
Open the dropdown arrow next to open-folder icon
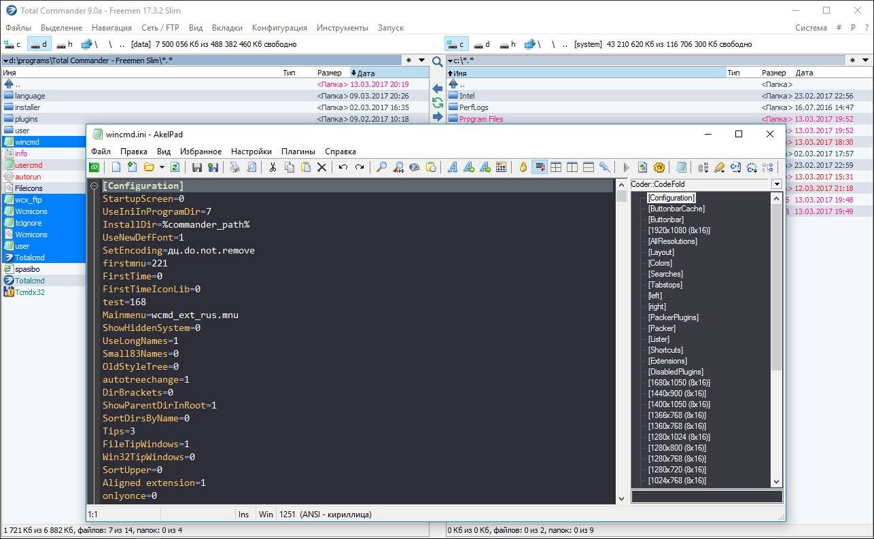coord(162,167)
